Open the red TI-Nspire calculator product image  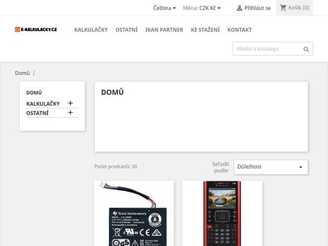pos(222,213)
